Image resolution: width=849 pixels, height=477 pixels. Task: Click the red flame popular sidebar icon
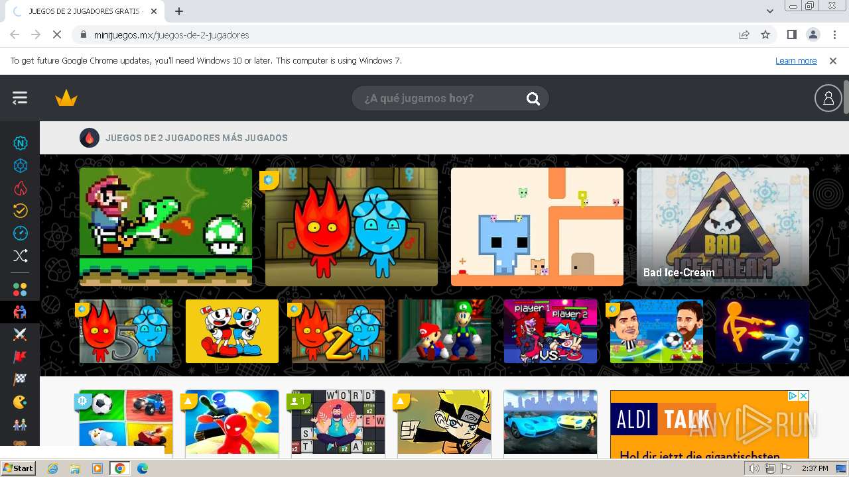click(21, 188)
